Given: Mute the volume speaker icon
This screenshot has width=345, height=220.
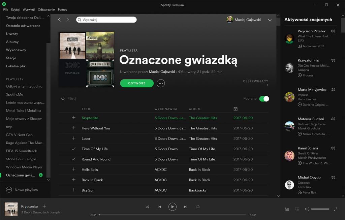Looking at the screenshot, I should pos(307,209).
